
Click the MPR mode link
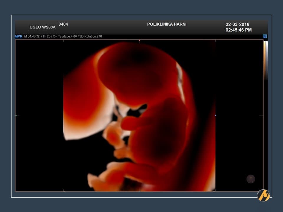click(x=19, y=37)
